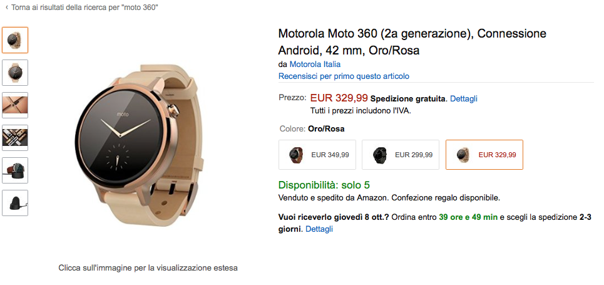This screenshot has width=604, height=285.
Task: Choose the brown leather EUR 349,99 color option
Action: pyautogui.click(x=318, y=155)
